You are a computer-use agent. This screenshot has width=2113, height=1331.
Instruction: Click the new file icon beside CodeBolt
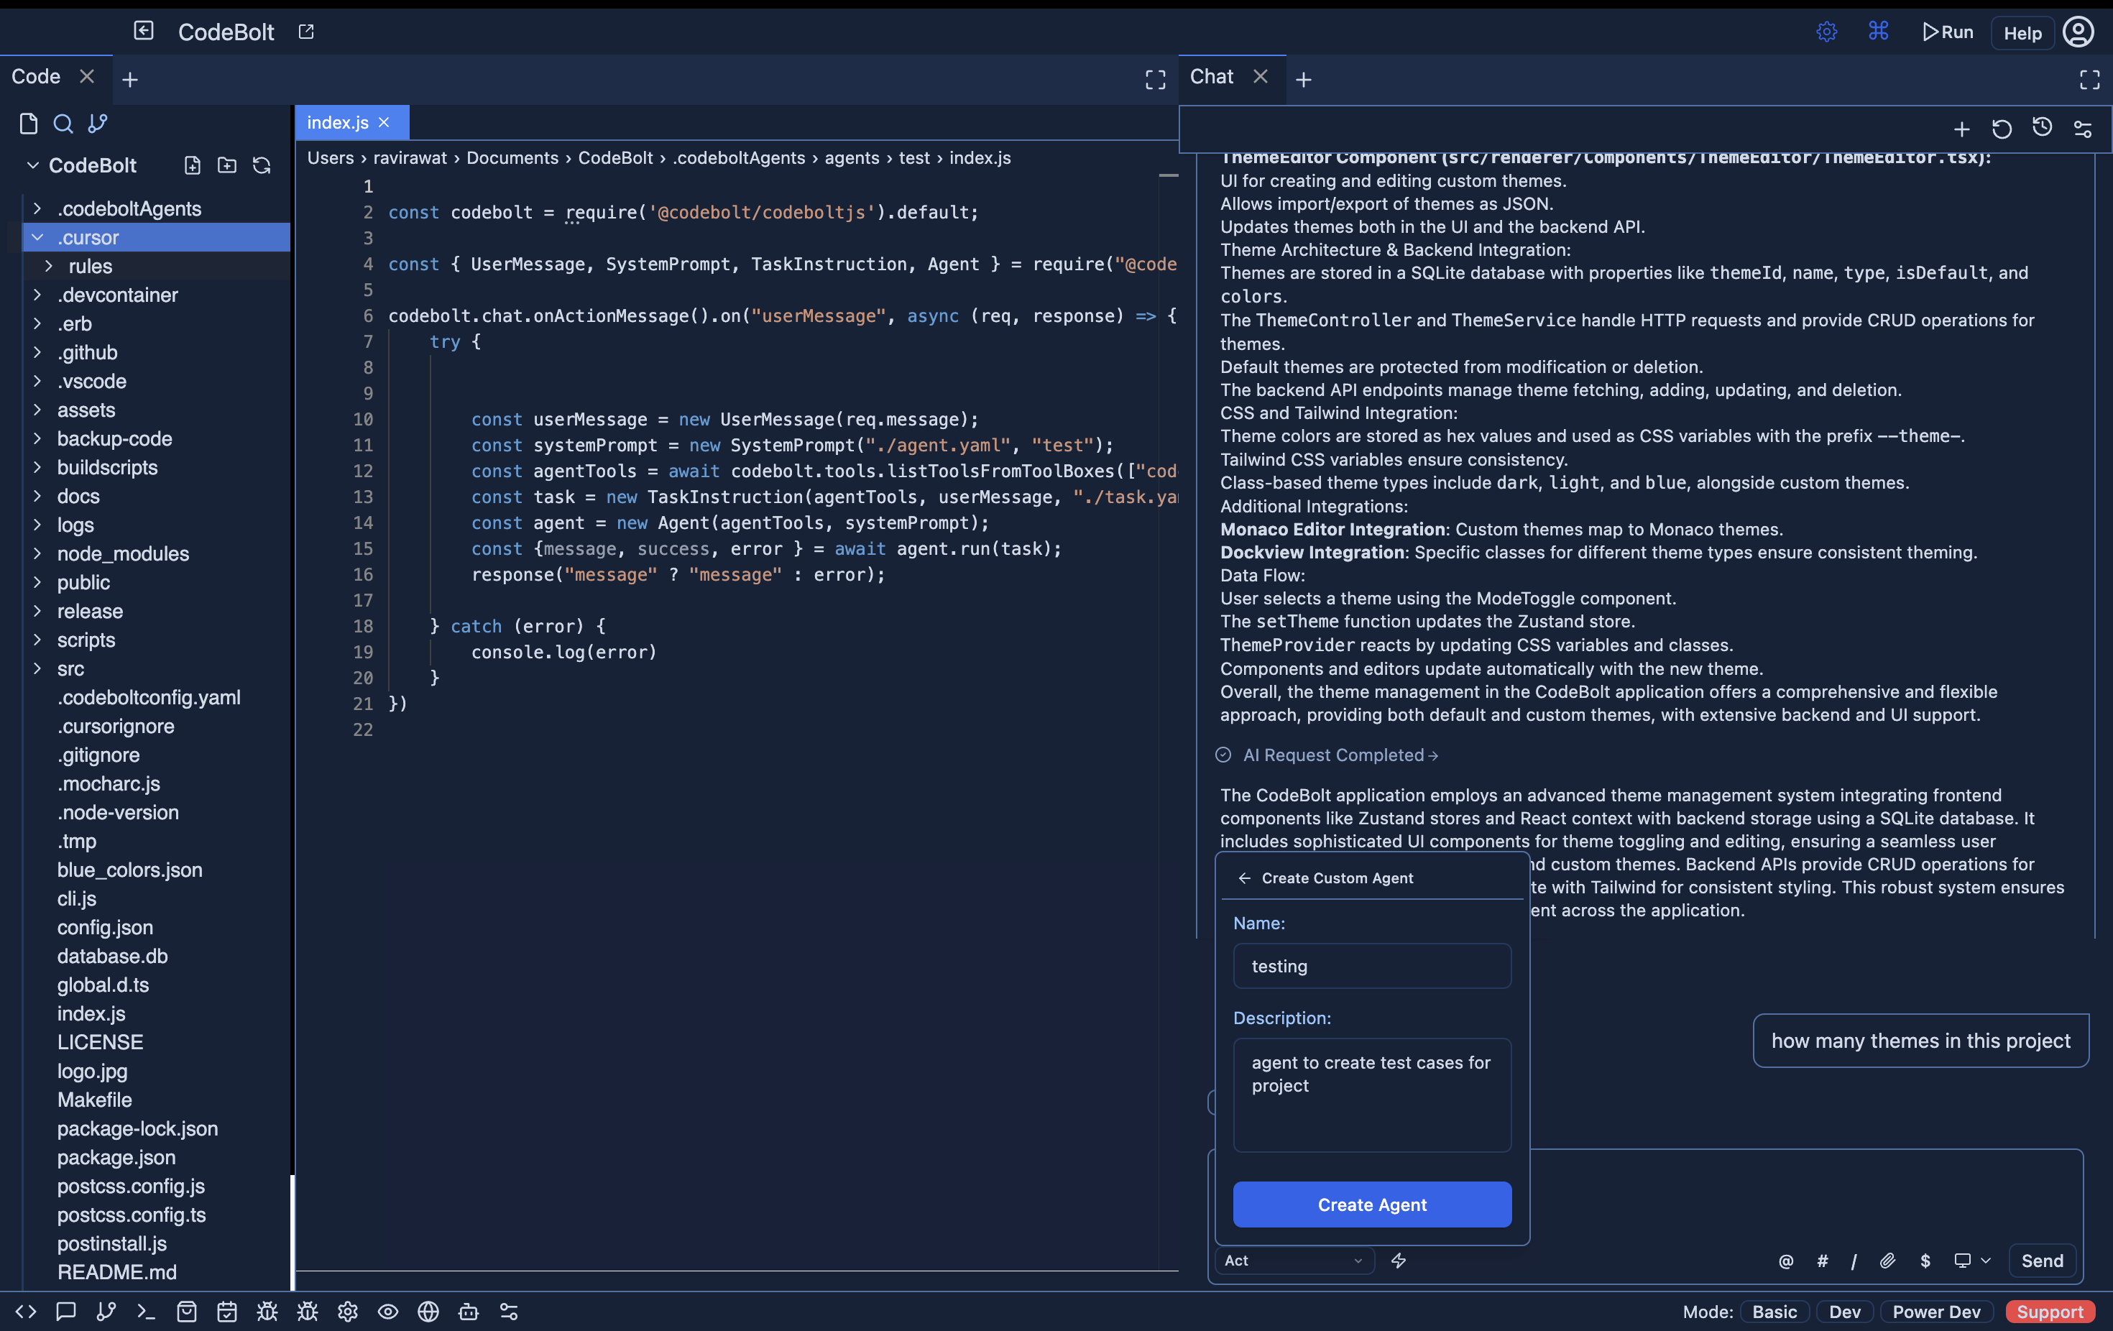(x=192, y=165)
